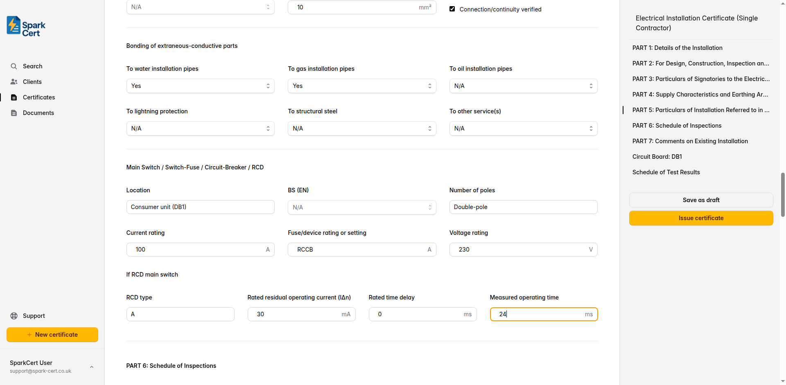The width and height of the screenshot is (786, 385).
Task: Click the Support lifebuoy icon
Action: 14,316
